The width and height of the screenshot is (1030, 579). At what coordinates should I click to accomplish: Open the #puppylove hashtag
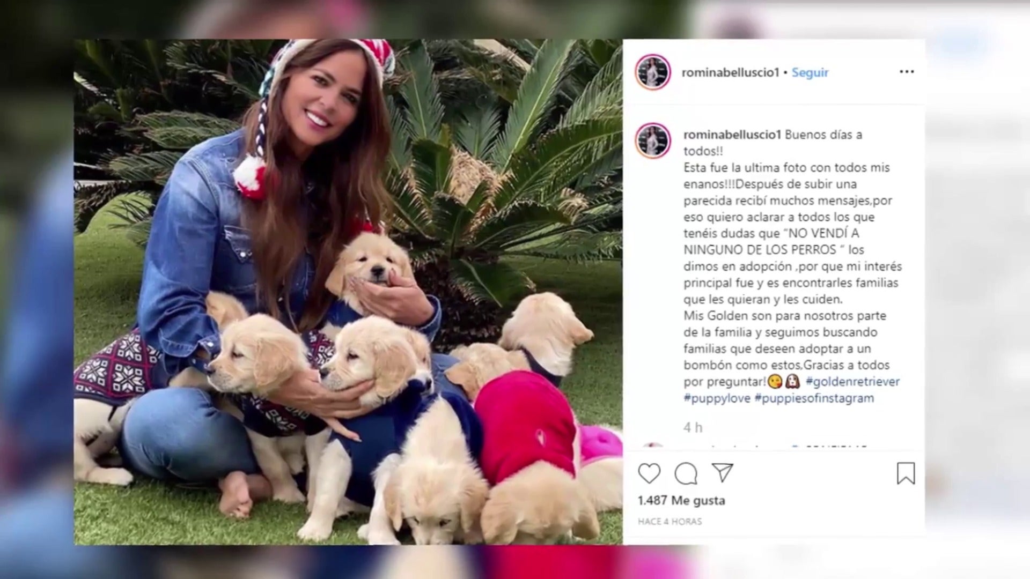pyautogui.click(x=717, y=398)
